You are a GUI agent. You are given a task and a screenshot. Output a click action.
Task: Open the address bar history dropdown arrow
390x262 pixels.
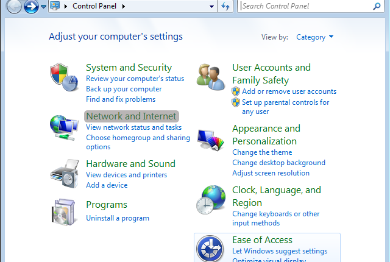coord(211,7)
